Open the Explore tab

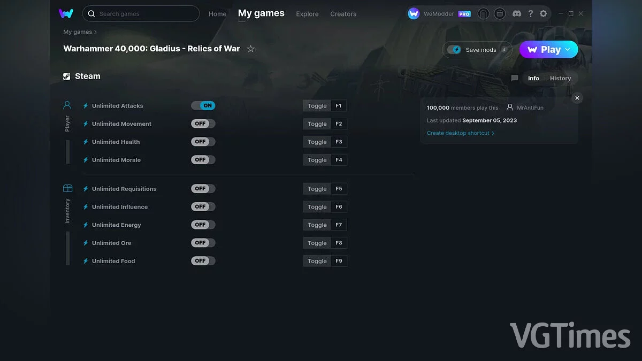pos(307,14)
